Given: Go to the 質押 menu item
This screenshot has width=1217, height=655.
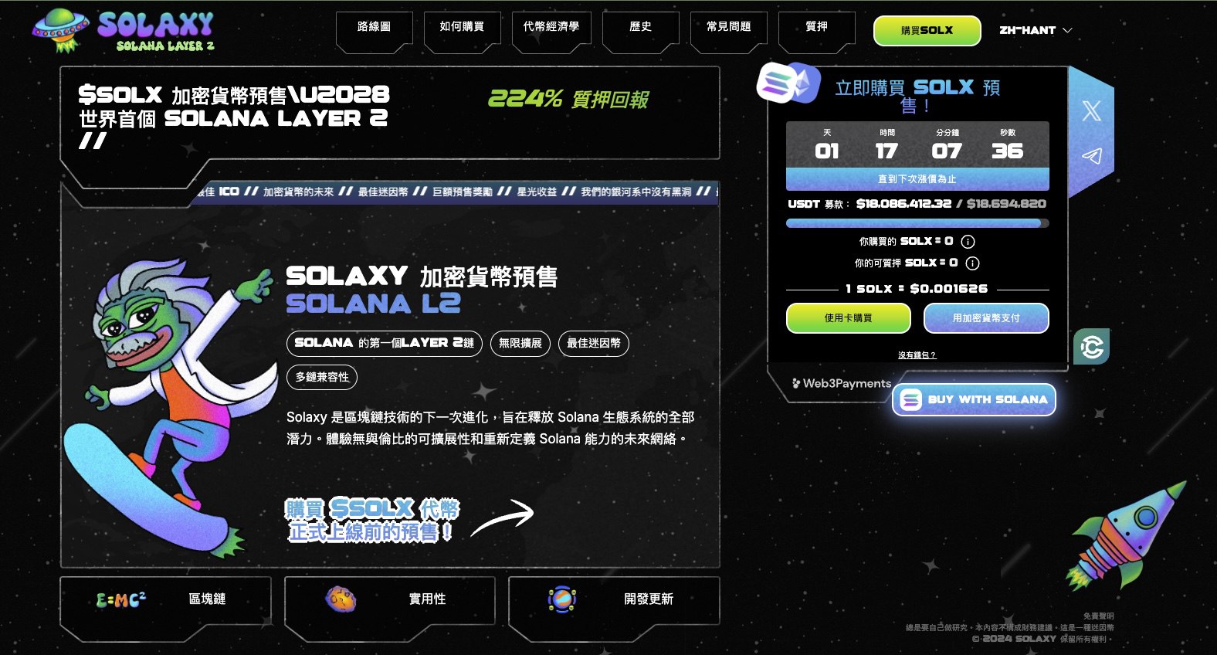Looking at the screenshot, I should [817, 28].
